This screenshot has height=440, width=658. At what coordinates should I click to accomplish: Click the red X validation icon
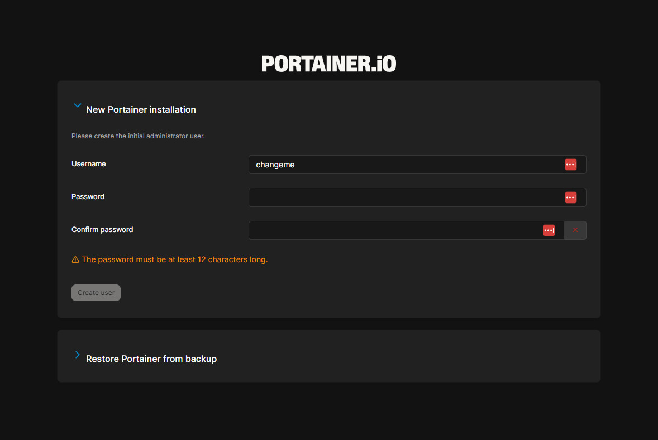pyautogui.click(x=575, y=230)
